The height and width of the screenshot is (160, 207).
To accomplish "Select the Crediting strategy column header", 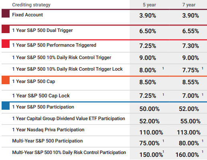I will [31, 5].
